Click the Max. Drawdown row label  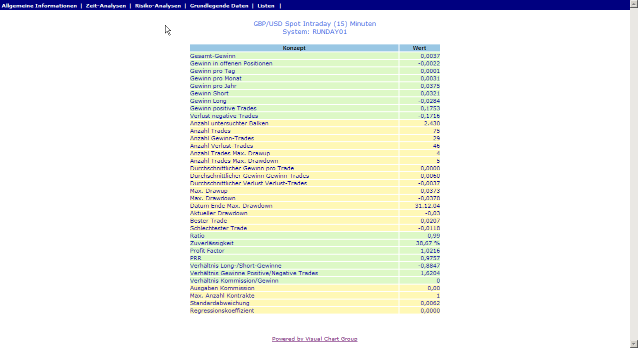coord(212,198)
